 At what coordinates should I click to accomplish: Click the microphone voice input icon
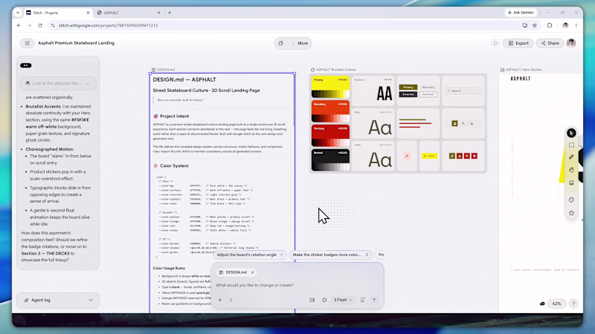pyautogui.click(x=362, y=300)
